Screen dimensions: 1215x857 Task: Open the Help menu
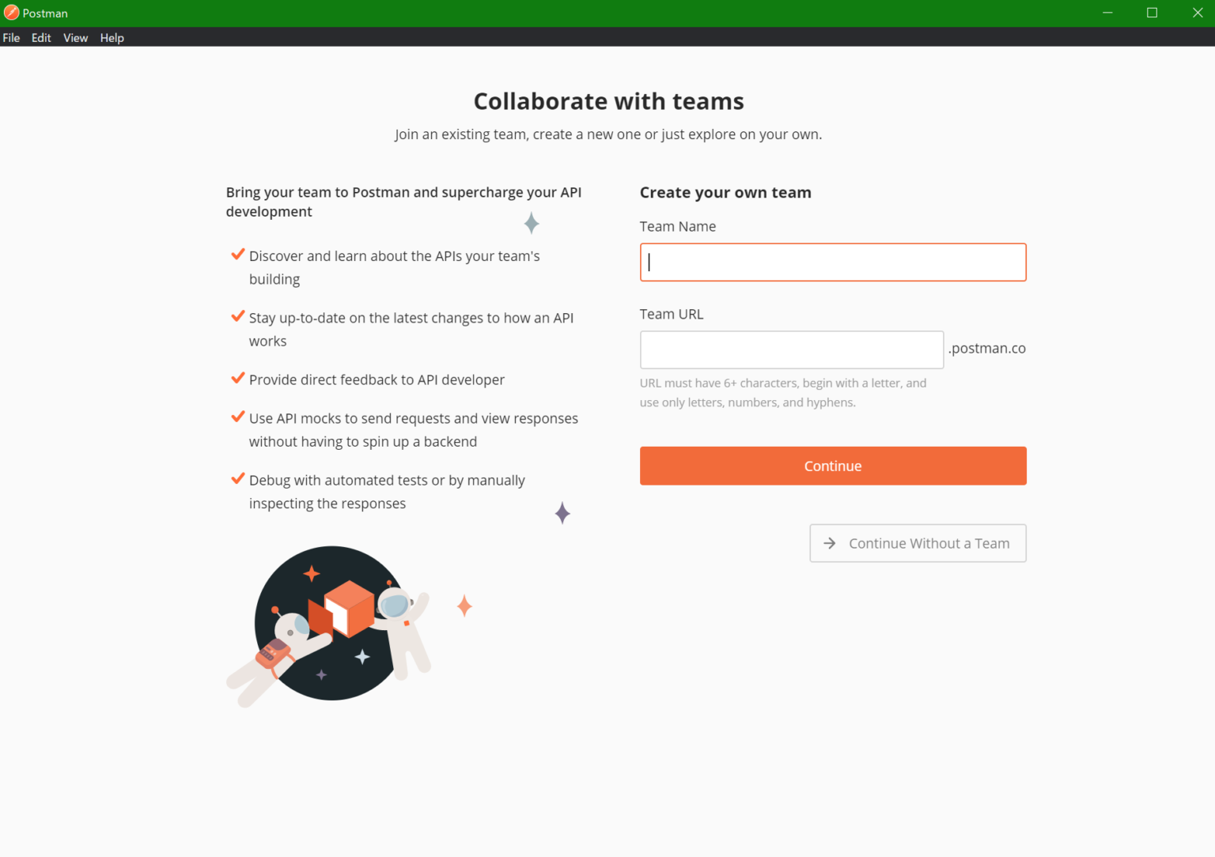pyautogui.click(x=112, y=38)
